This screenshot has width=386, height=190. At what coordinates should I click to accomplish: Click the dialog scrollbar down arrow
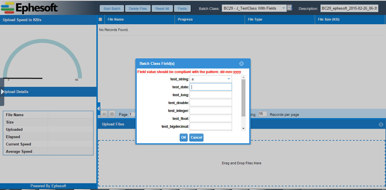point(243,129)
